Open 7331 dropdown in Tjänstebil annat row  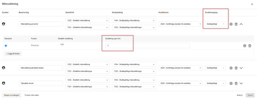click(x=87, y=87)
